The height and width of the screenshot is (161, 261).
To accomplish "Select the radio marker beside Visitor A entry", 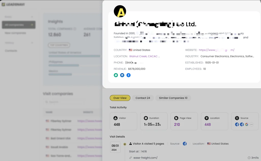I will tap(125, 144).
